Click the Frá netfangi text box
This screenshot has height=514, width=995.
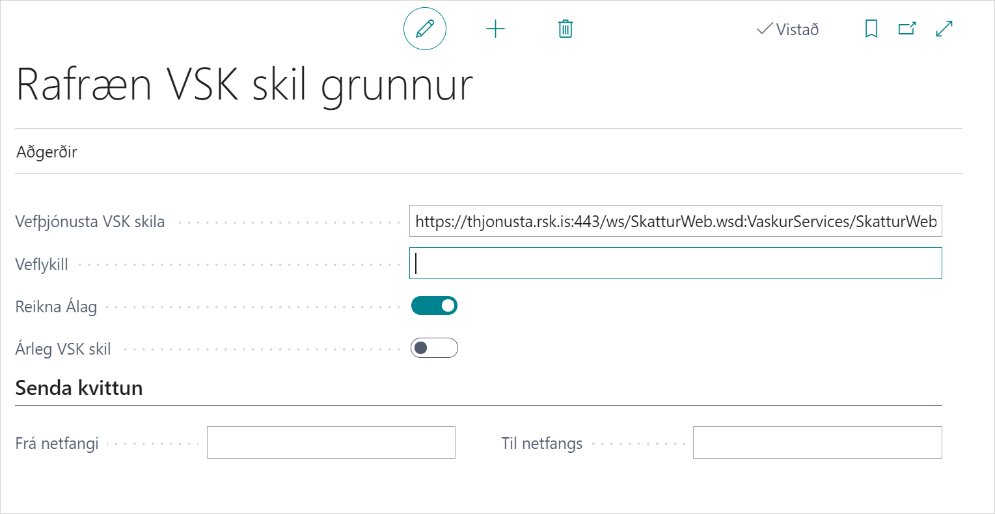tap(331, 443)
